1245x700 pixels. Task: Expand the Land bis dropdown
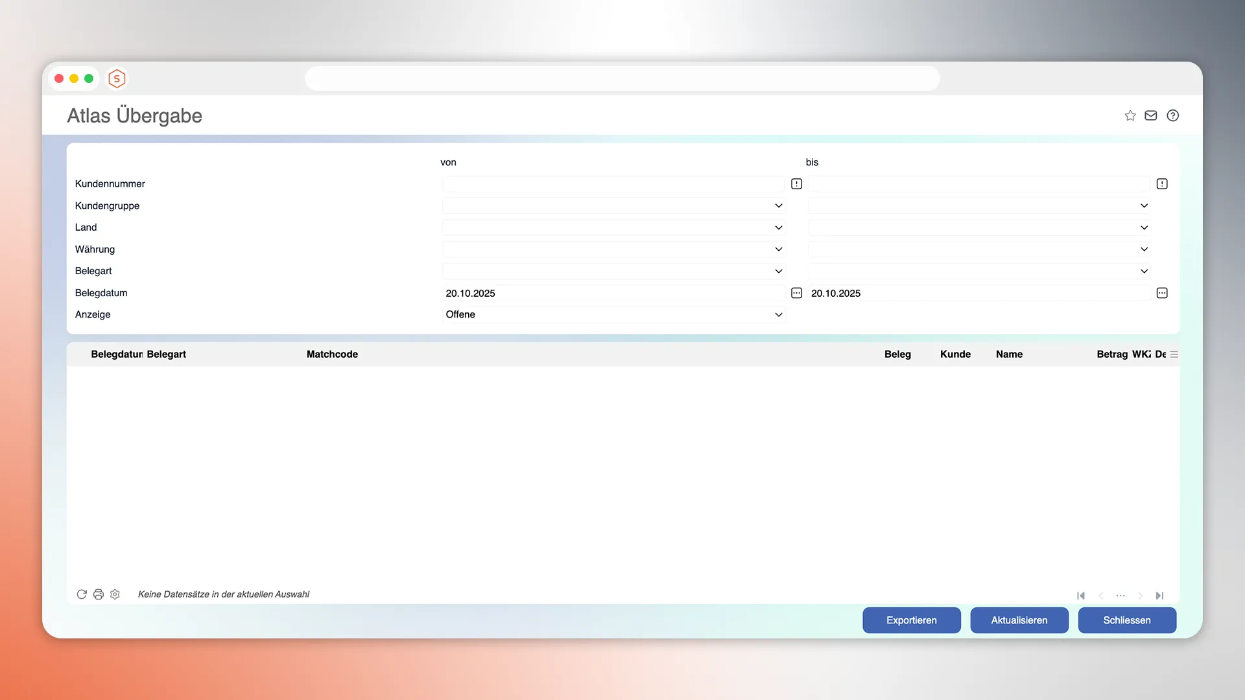pos(1144,227)
